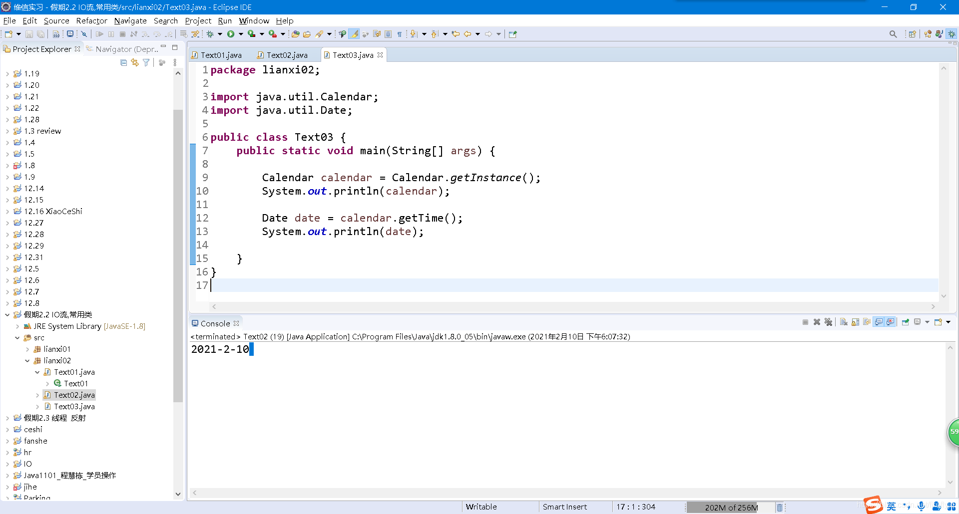Image resolution: width=959 pixels, height=514 pixels.
Task: Open the File menu
Action: tap(9, 20)
